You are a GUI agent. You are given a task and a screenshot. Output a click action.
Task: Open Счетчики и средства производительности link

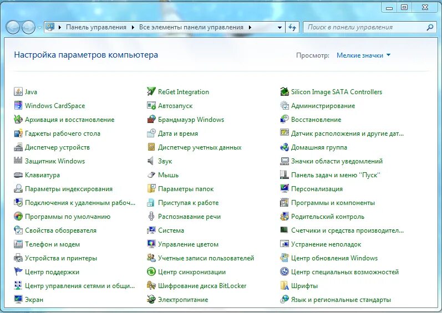(347, 230)
